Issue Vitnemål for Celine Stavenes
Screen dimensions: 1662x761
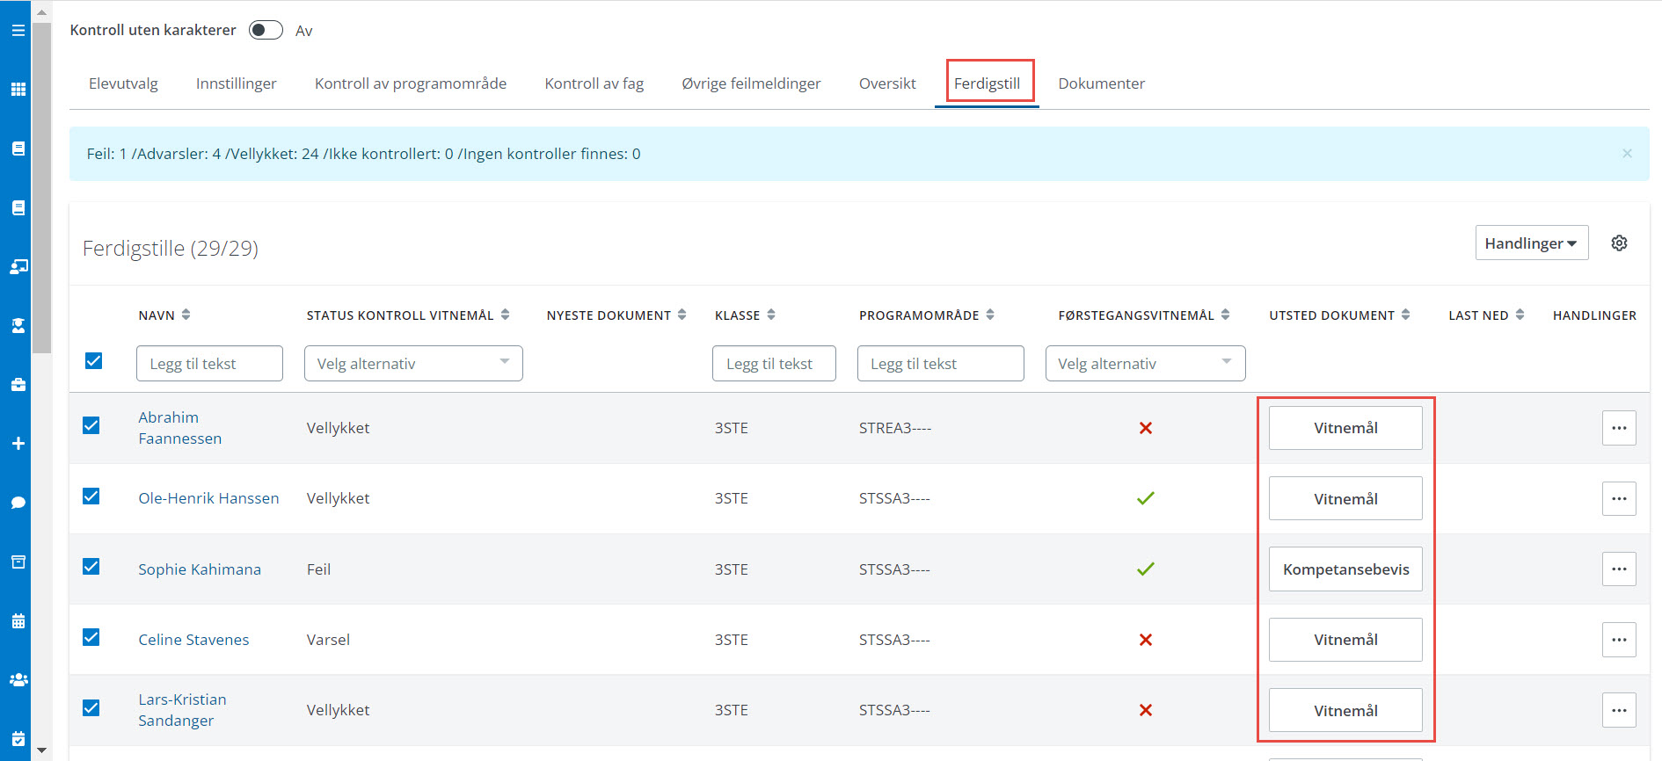click(1345, 640)
